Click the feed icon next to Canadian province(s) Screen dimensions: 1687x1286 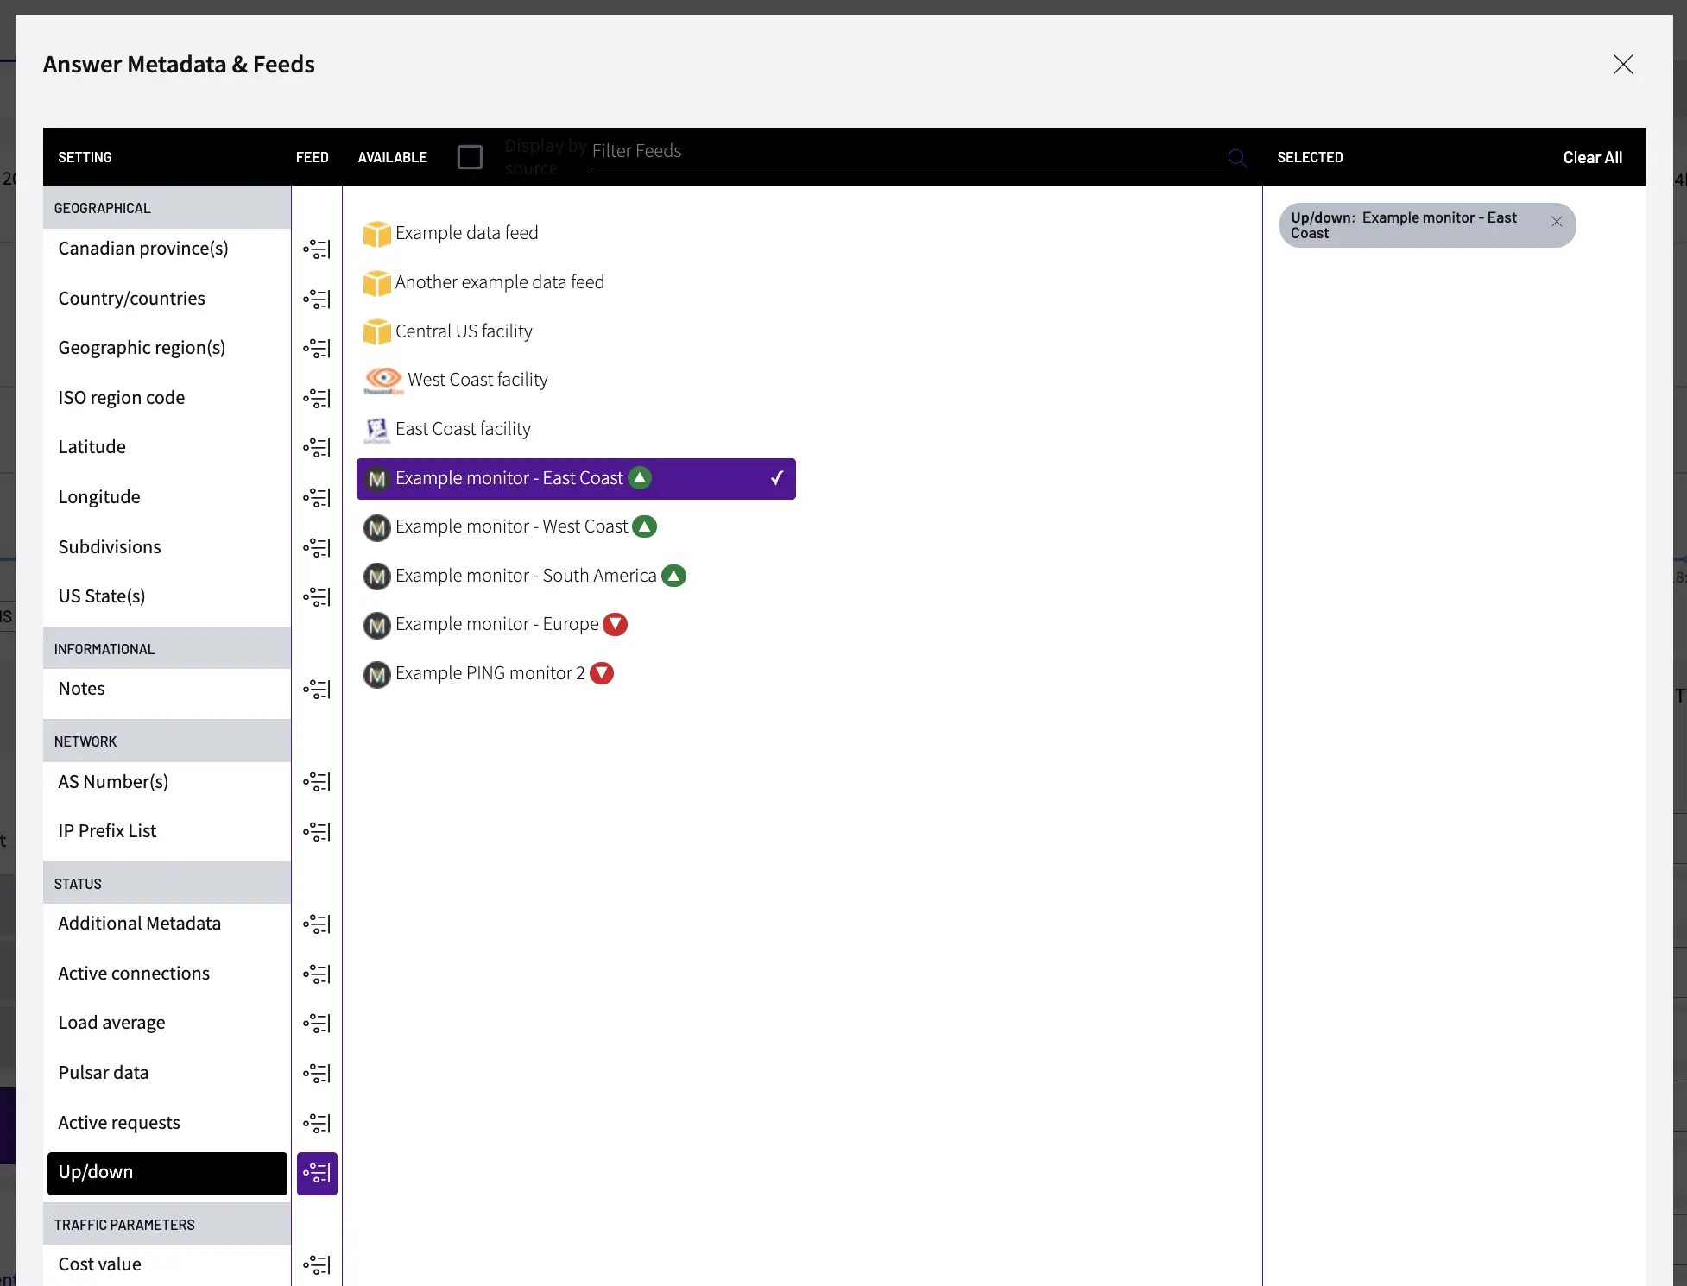pos(317,249)
